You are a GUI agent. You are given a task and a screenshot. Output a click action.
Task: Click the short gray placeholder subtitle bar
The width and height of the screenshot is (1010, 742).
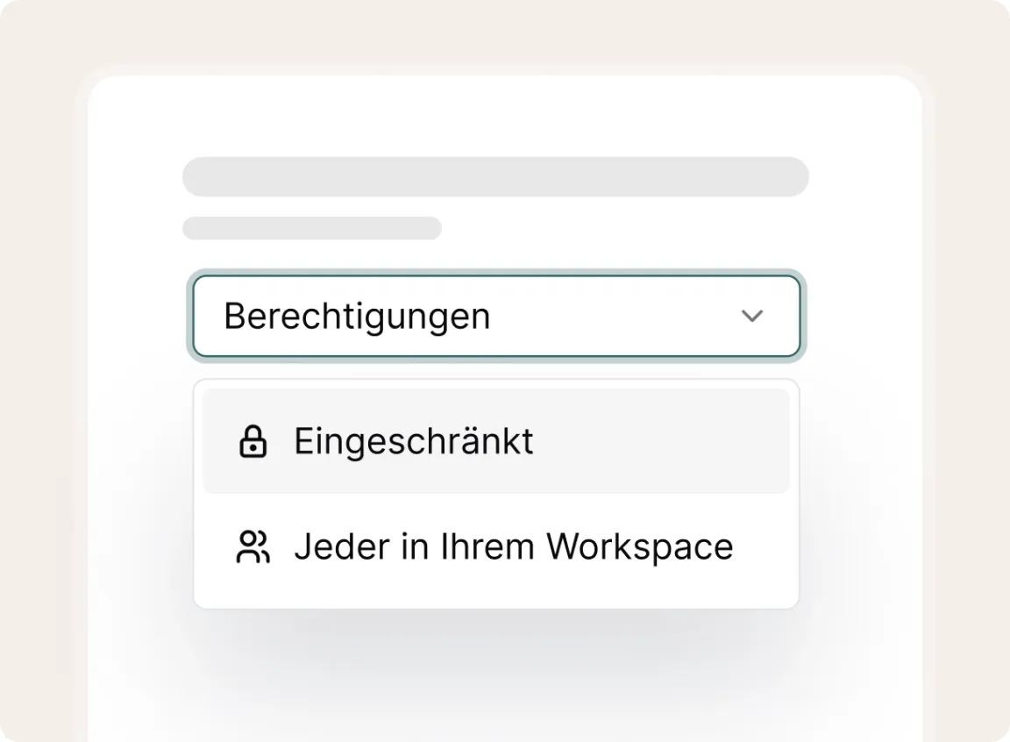point(312,228)
